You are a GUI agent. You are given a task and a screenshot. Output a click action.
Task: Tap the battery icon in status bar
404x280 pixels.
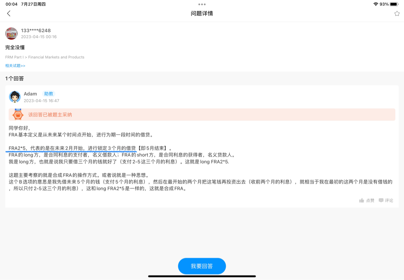[394, 4]
